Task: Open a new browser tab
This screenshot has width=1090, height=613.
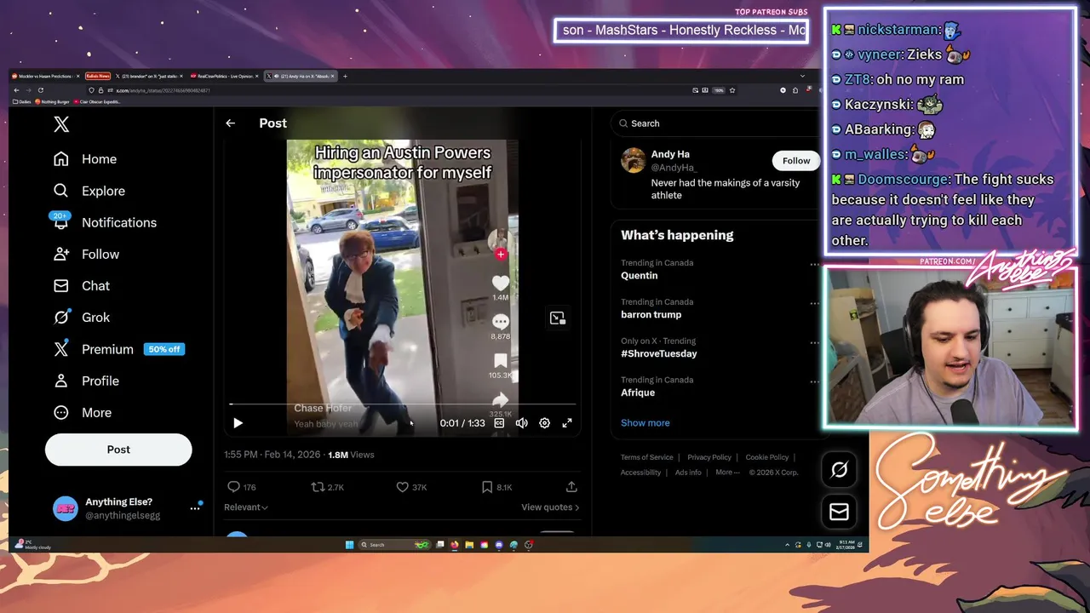Action: (345, 76)
